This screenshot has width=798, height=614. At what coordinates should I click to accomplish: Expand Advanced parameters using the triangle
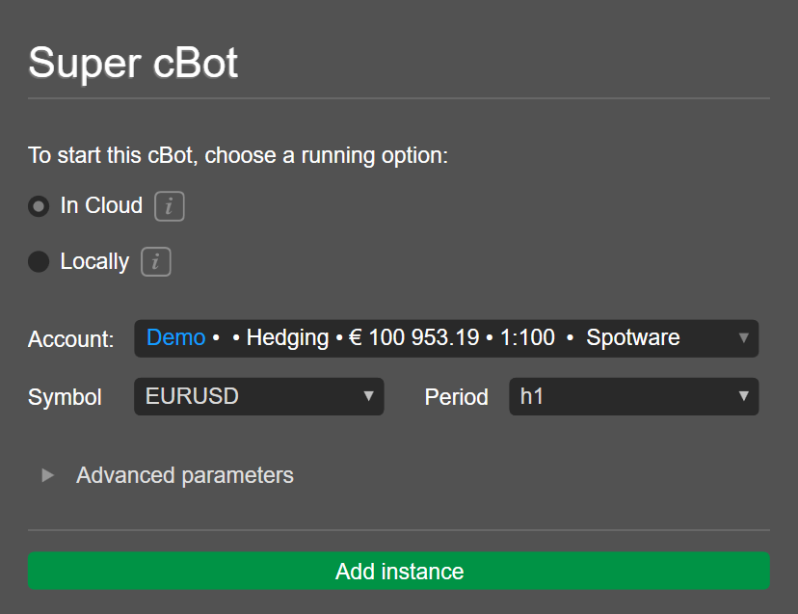[48, 475]
